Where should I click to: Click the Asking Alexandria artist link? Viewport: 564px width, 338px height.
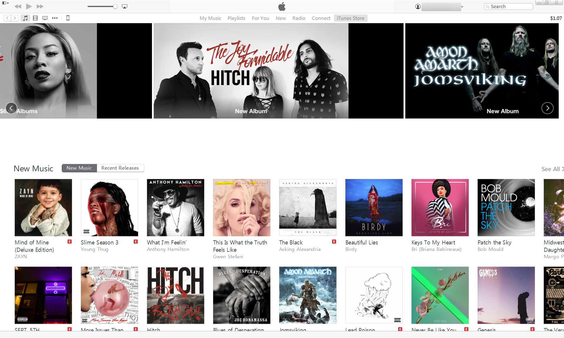coord(300,249)
